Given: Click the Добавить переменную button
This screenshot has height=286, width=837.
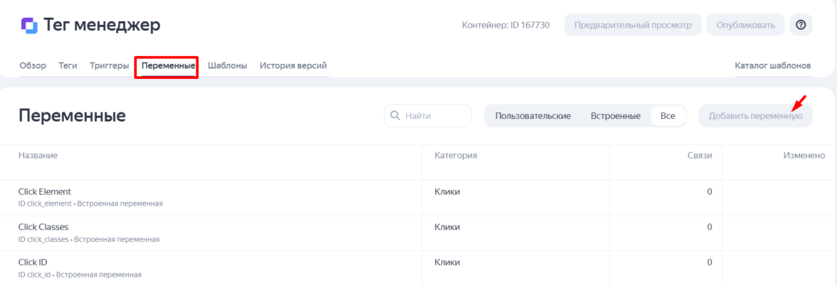Looking at the screenshot, I should pyautogui.click(x=755, y=116).
